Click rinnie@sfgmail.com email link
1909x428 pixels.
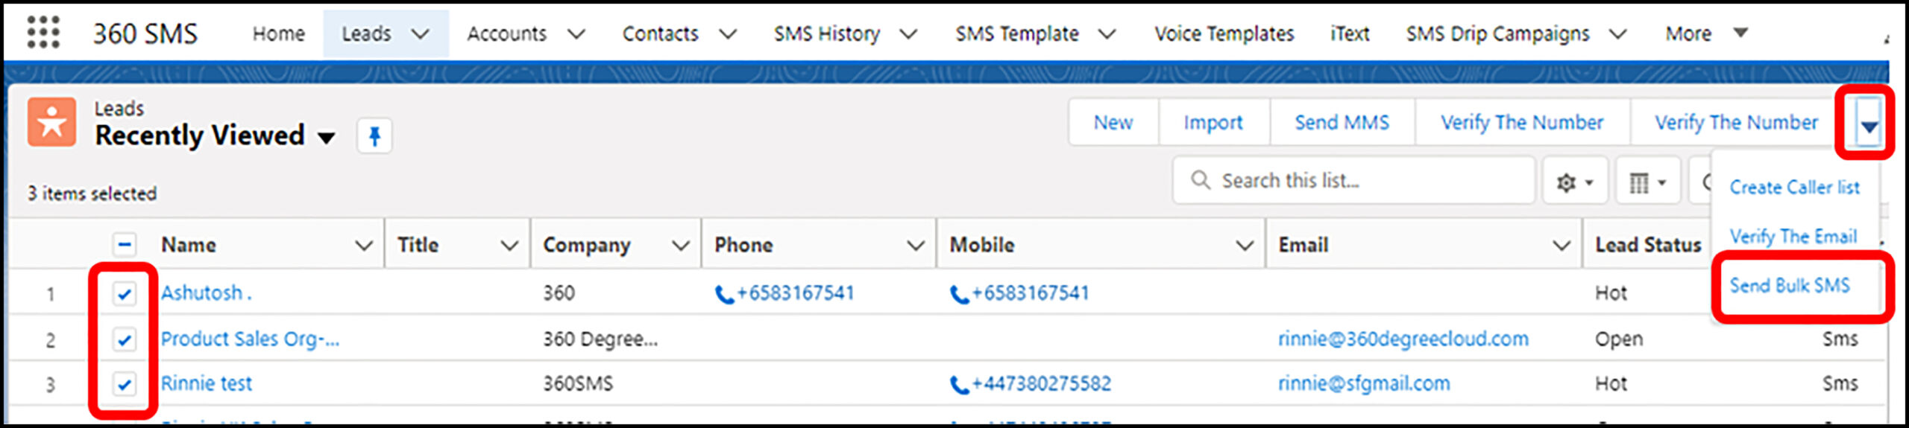point(1364,383)
